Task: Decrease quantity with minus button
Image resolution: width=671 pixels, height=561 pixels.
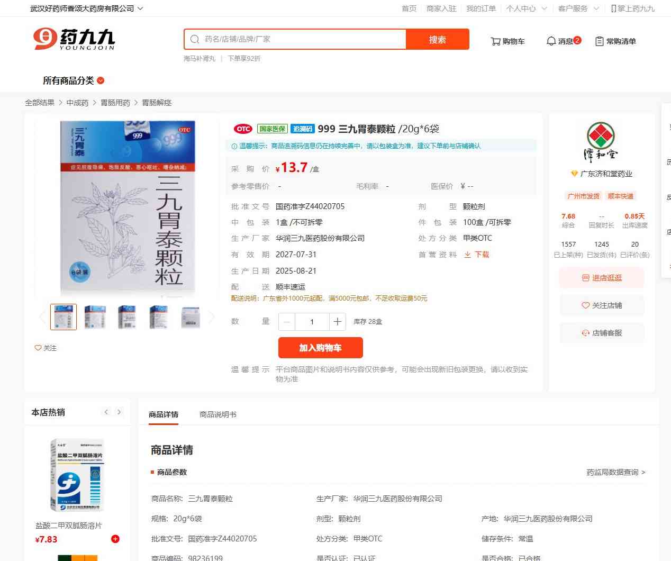Action: pos(287,321)
